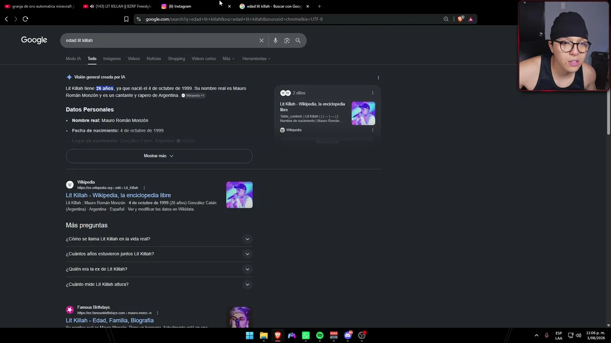Switch to LIT KILLAH BZRP Freestyle tab
This screenshot has height=343, width=611.
coord(117,6)
